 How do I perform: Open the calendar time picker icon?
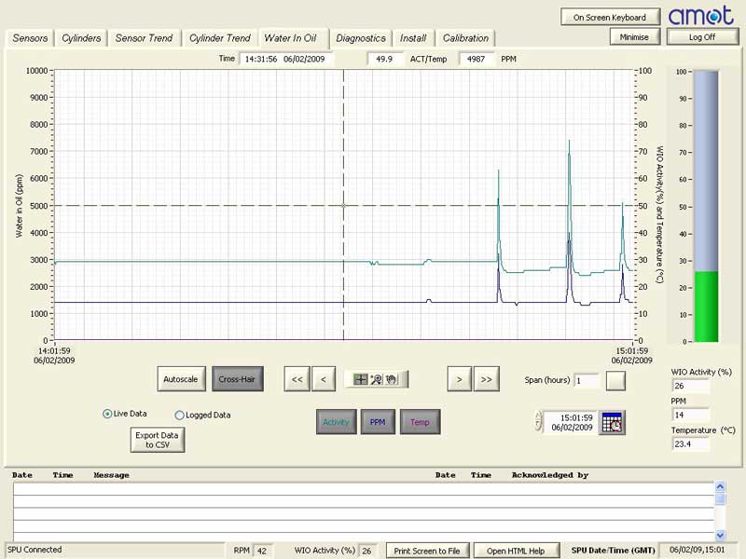point(612,422)
